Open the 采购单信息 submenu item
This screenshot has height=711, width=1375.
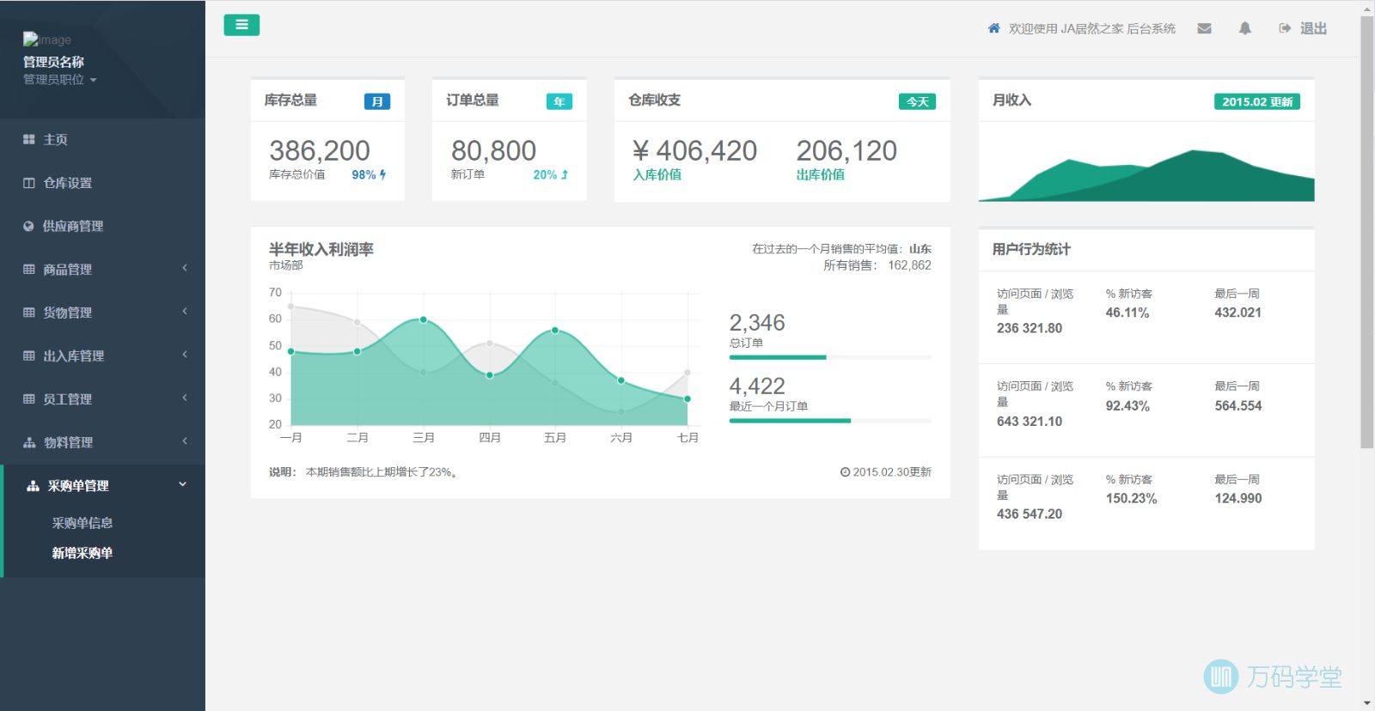tap(82, 523)
